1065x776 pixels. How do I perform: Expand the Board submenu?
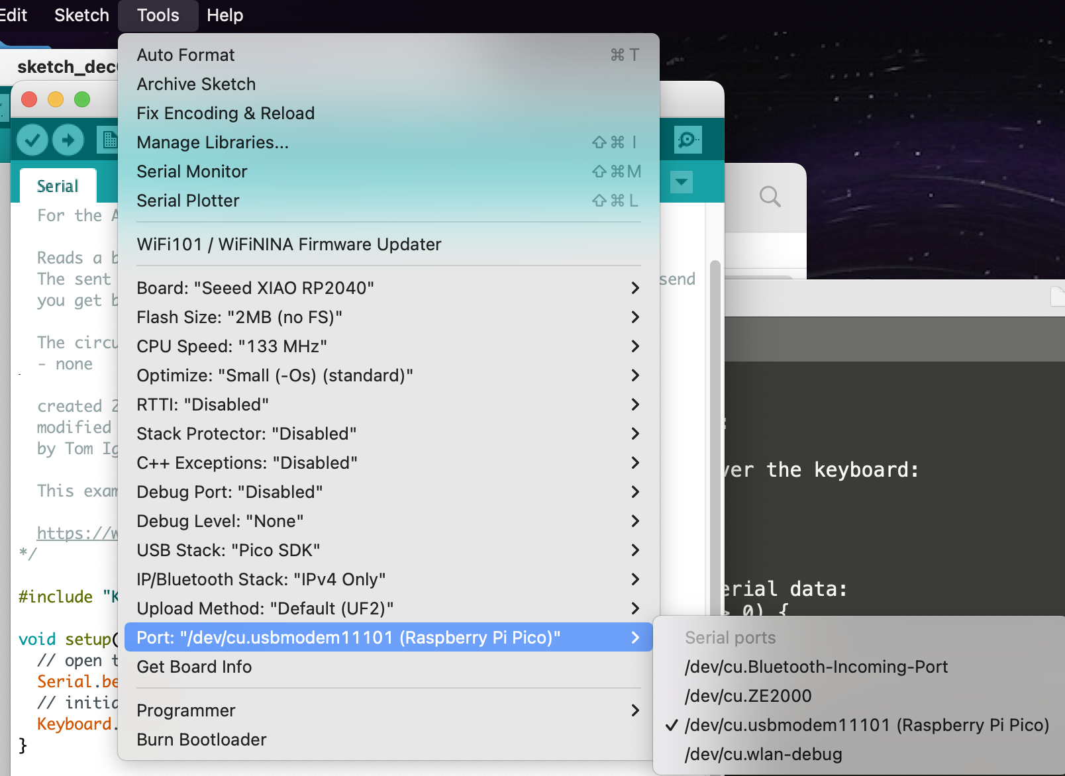388,288
